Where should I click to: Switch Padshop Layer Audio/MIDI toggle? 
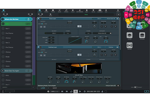click(x=43, y=52)
